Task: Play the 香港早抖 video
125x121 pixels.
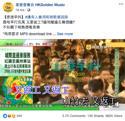Action: point(62,75)
